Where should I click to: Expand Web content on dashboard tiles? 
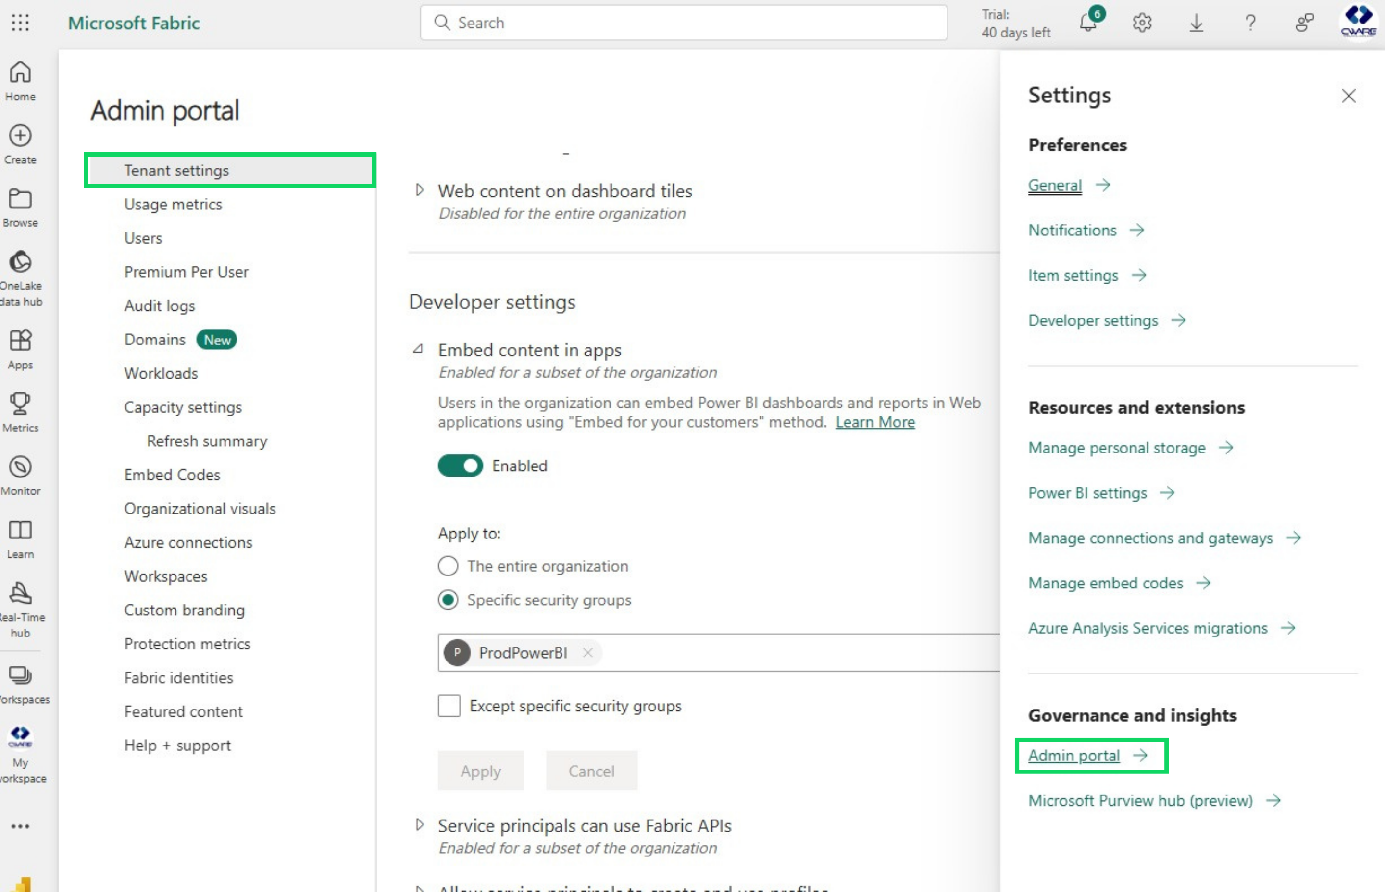(x=420, y=190)
